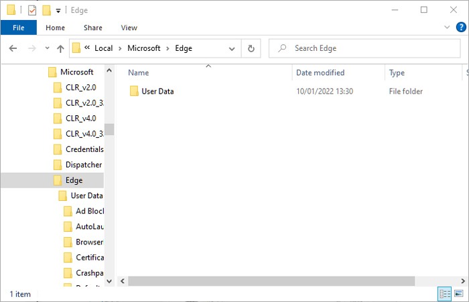Viewport: 469px width, 302px height.
Task: Sort by the Type column header
Action: tap(397, 73)
